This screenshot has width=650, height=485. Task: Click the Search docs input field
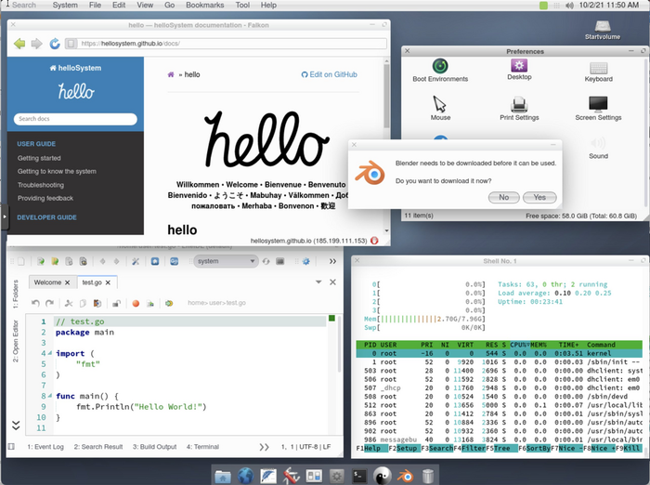pyautogui.click(x=76, y=119)
